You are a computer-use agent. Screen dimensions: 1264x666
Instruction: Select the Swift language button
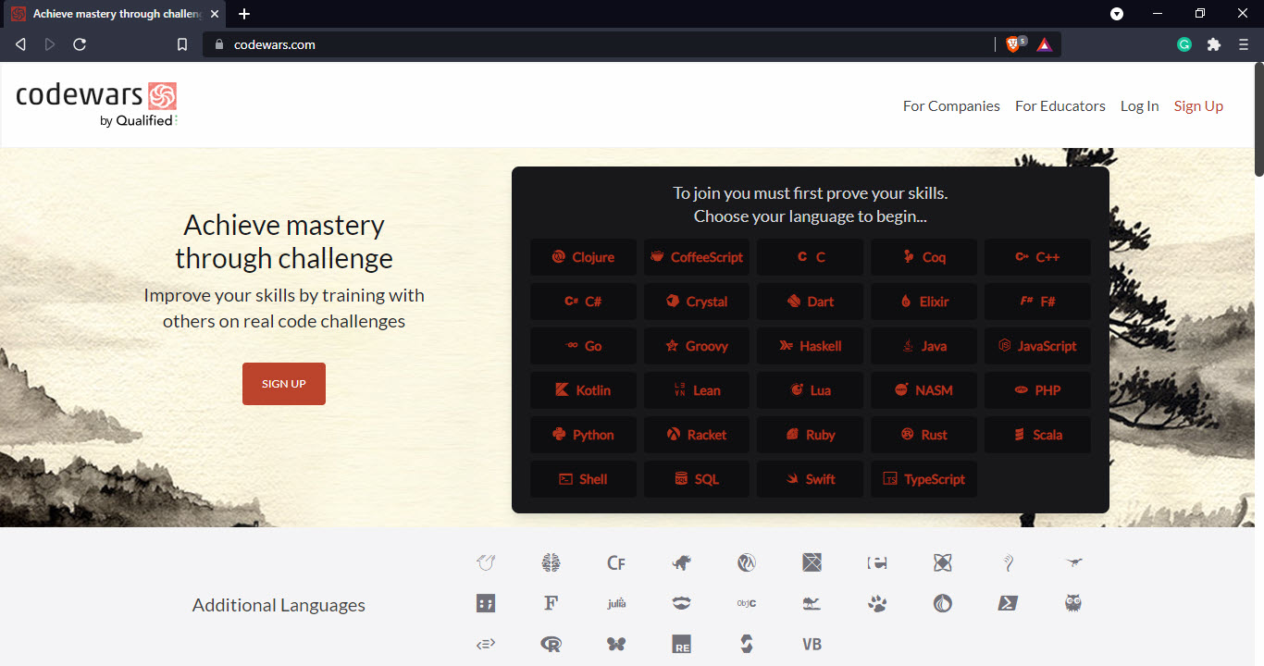click(x=810, y=479)
